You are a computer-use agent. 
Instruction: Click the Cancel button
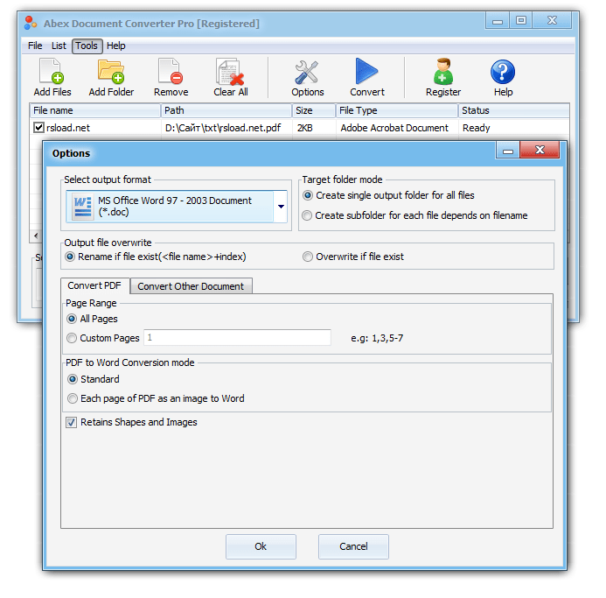[353, 546]
